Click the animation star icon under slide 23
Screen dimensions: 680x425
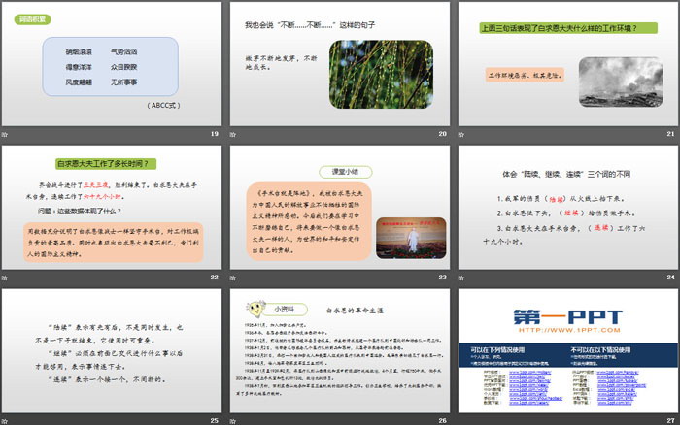point(234,277)
